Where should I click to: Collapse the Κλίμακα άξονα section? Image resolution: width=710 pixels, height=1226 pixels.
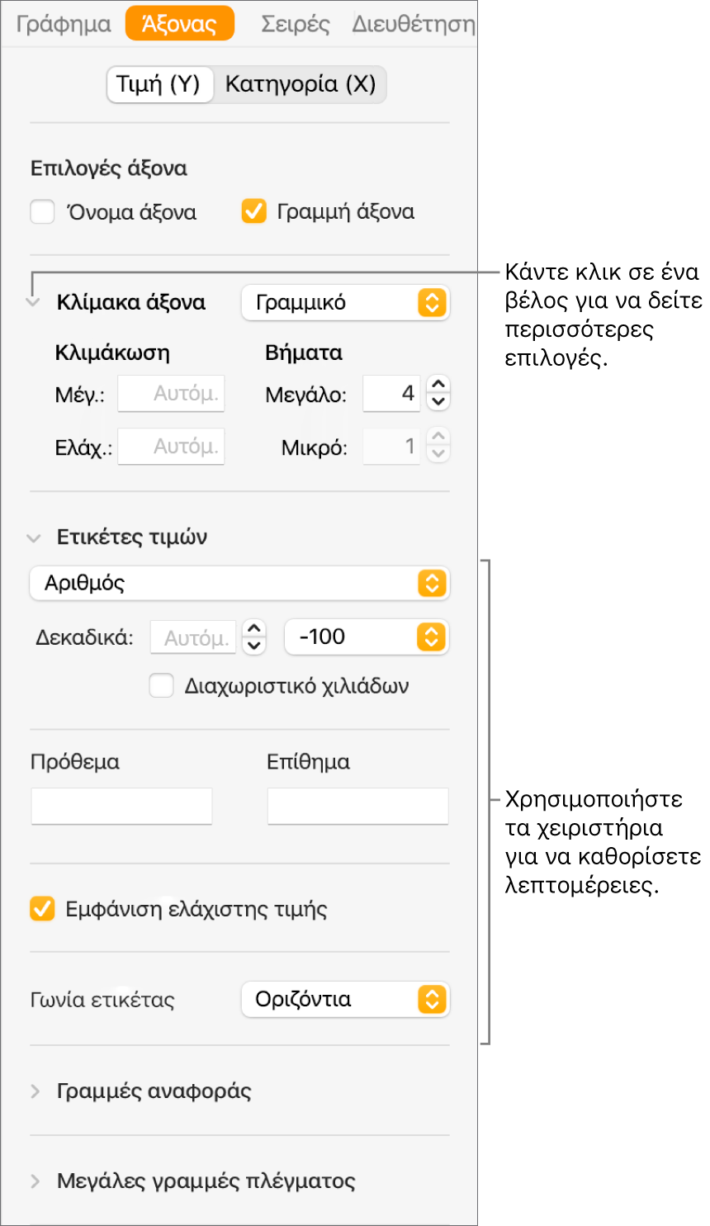click(x=34, y=302)
